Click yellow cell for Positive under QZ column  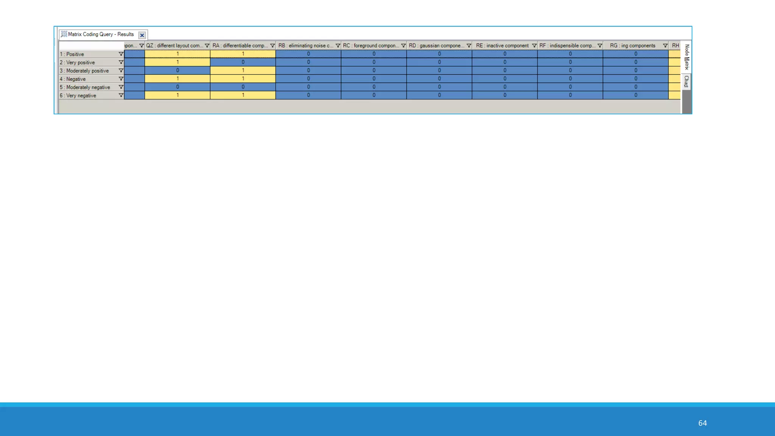point(177,54)
